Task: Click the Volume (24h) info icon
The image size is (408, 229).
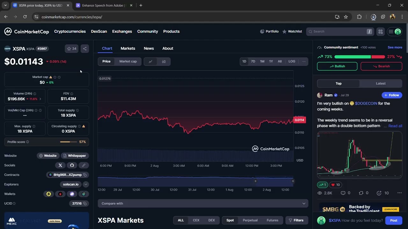Action: point(35,94)
